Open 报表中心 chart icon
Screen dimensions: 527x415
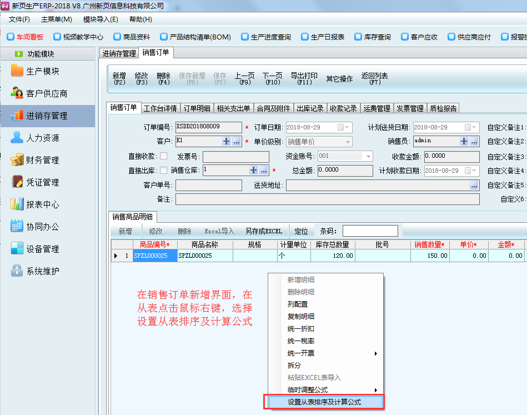(17, 204)
